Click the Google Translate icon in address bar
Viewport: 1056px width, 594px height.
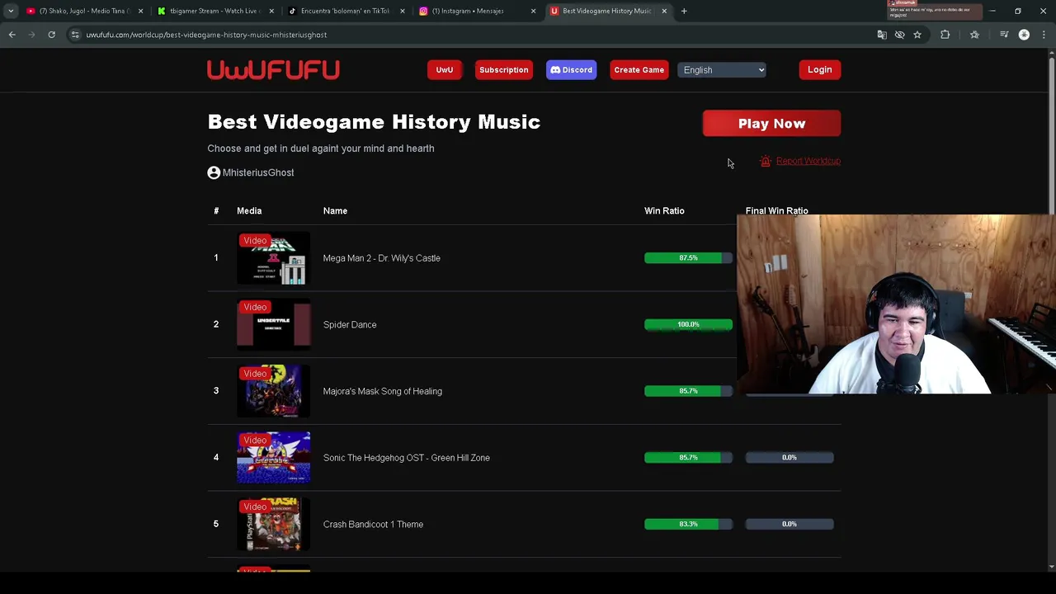(x=882, y=35)
